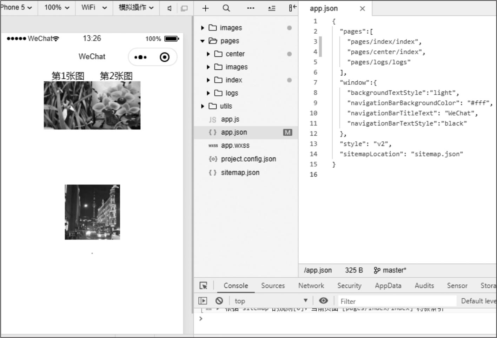Switch to the Network tab
The width and height of the screenshot is (497, 338).
pos(311,286)
